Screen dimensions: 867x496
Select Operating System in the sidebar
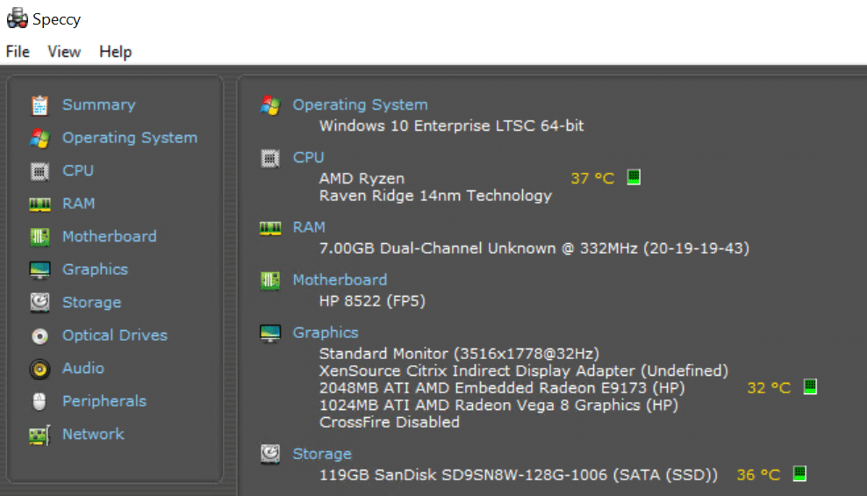tap(129, 138)
